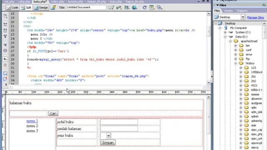Click the Live Data view icon
The width and height of the screenshot is (267, 150).
pyautogui.click(x=53, y=7)
